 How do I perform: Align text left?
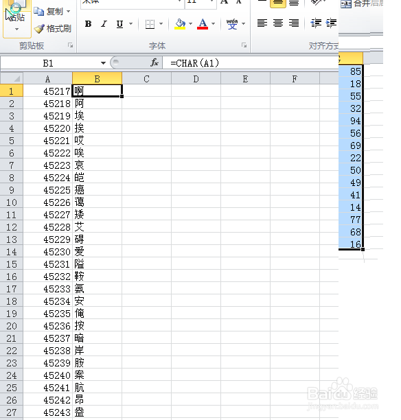click(x=262, y=23)
